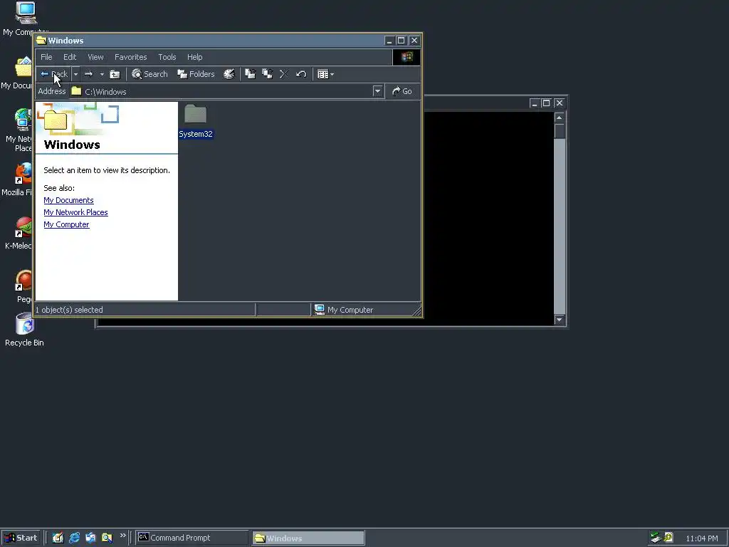Click the Go button
The width and height of the screenshot is (729, 547).
402,91
